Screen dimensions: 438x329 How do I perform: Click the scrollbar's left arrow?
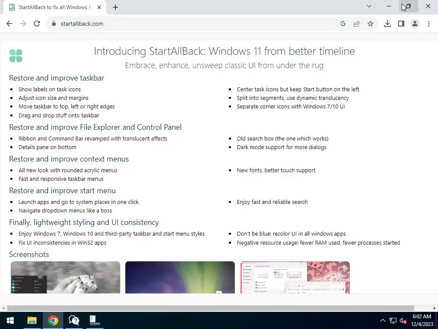point(3,308)
